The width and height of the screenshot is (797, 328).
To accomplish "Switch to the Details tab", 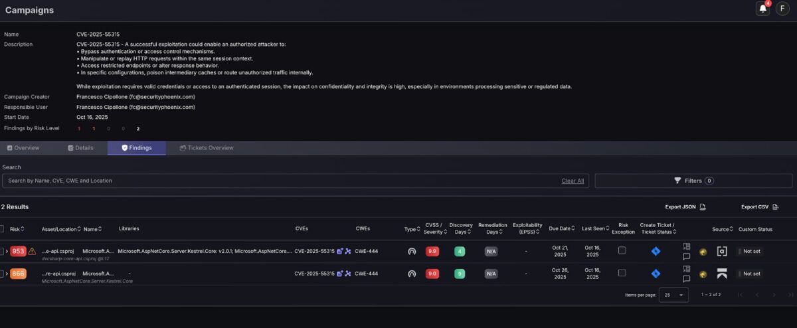I will coord(80,147).
